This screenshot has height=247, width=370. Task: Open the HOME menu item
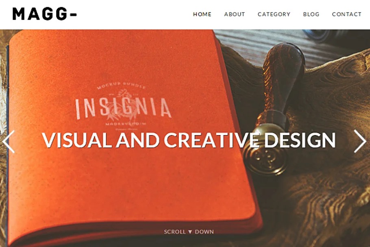tap(202, 14)
